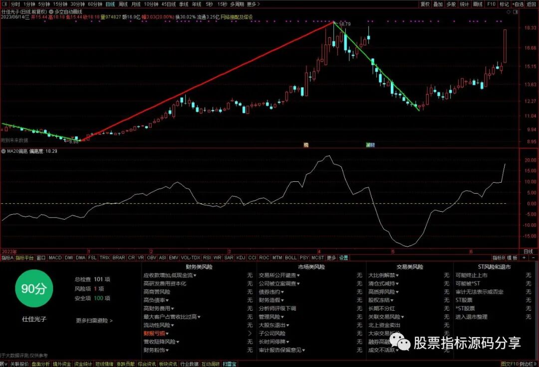The image size is (539, 367).
Task: Expand the 展 menu at bottom left
Action: point(3,364)
